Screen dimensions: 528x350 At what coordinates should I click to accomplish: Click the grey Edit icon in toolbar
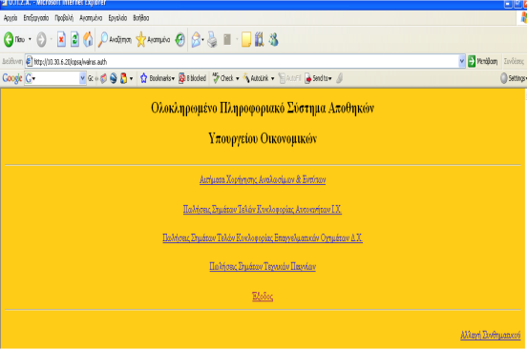tap(227, 40)
